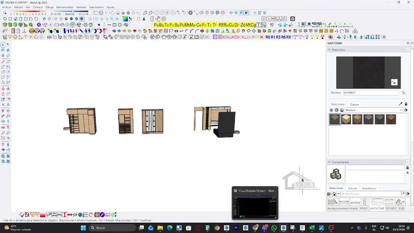This screenshot has width=414, height=233.
Task: Click the Materiales details arrow button
Action: pyautogui.click(x=406, y=110)
